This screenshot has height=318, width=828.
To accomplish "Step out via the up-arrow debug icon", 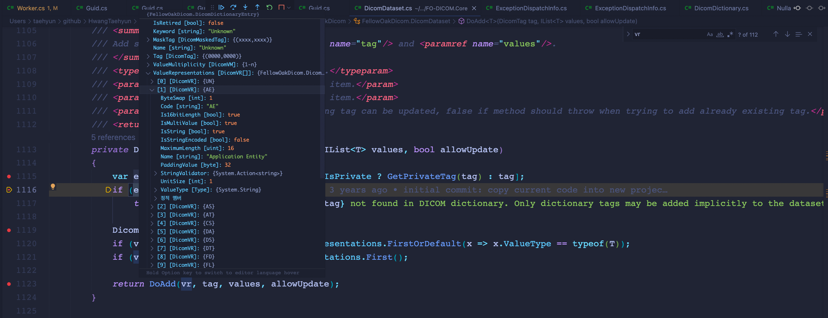I will 257,7.
